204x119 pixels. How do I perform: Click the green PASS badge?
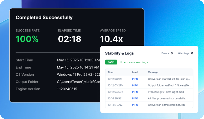pos(111,62)
